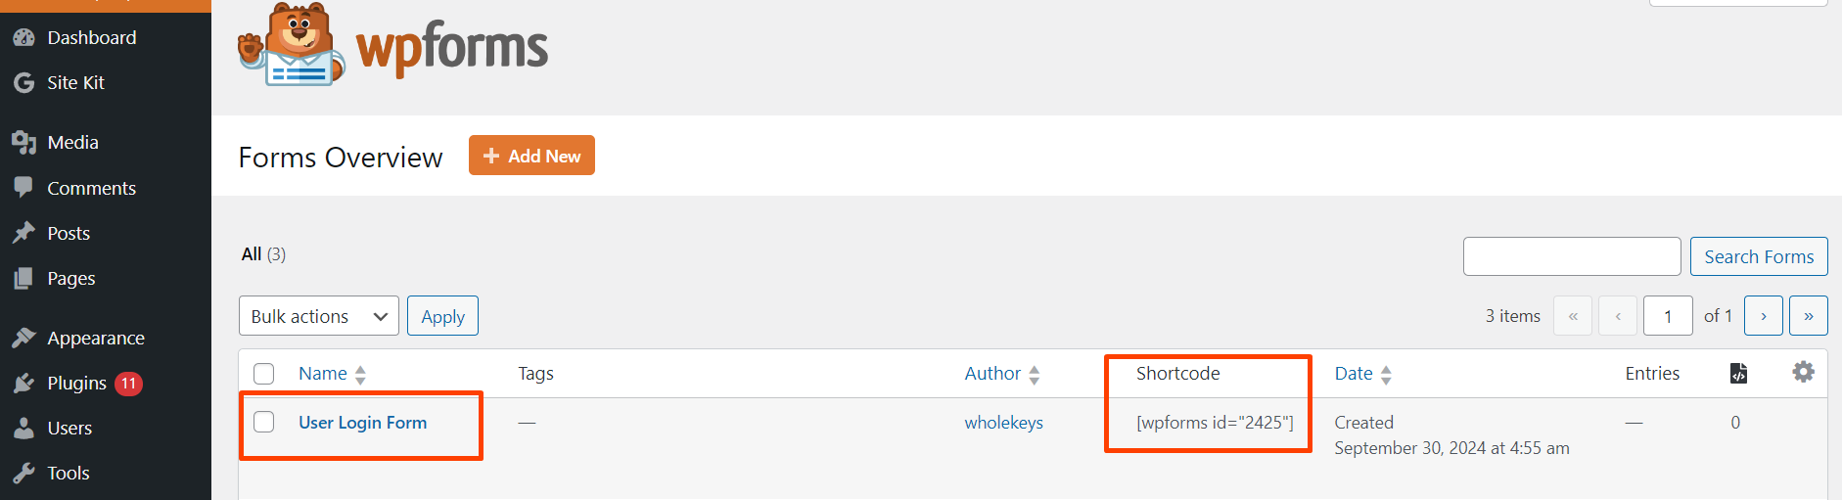Focus the forms search input field

(1572, 256)
